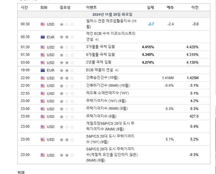Click the date row 2024년 11월 26일 화요일
The width and height of the screenshot is (216, 174).
point(114,14)
